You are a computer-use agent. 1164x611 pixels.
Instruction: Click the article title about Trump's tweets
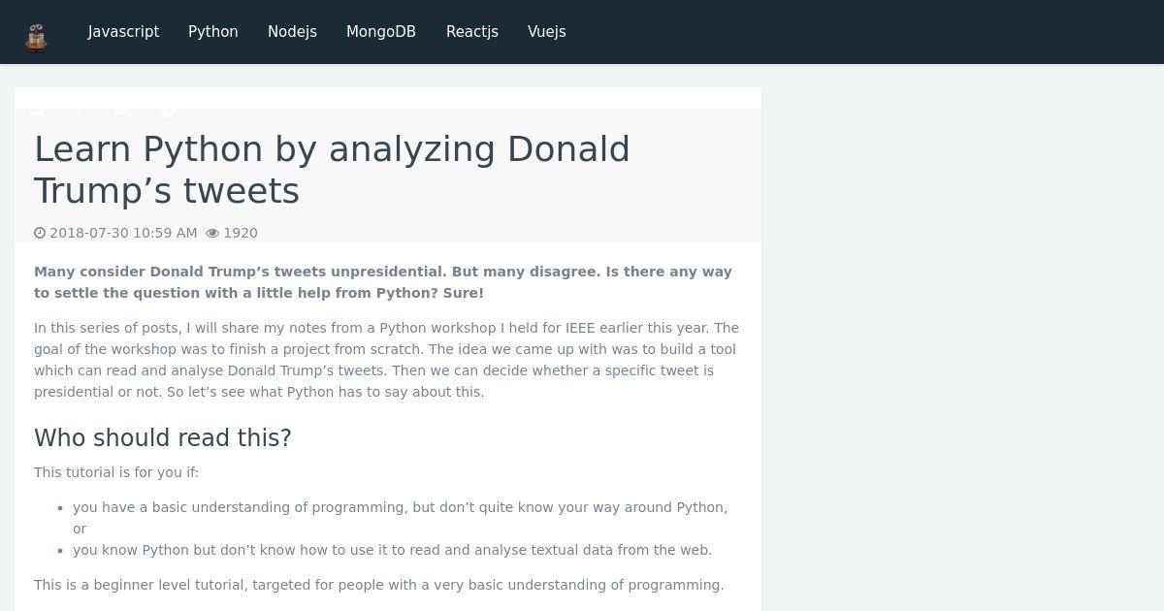[332, 170]
